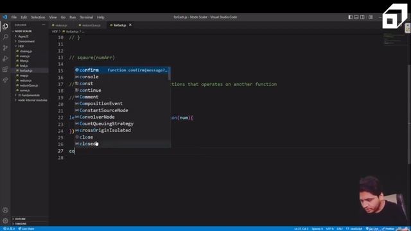Image resolution: width=411 pixels, height=231 pixels.
Task: Open find.js in the explorer
Action: click(24, 65)
